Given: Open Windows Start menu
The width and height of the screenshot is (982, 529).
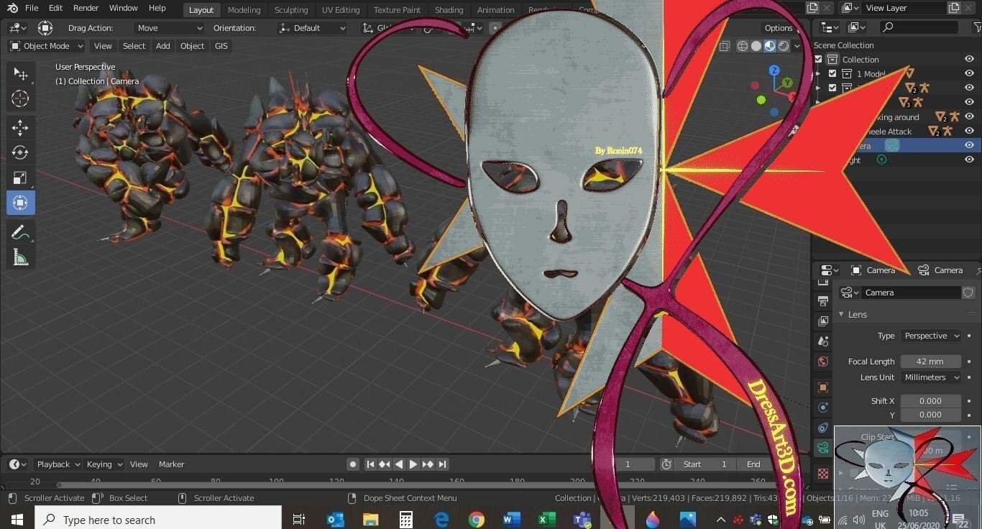Looking at the screenshot, I should 17,519.
